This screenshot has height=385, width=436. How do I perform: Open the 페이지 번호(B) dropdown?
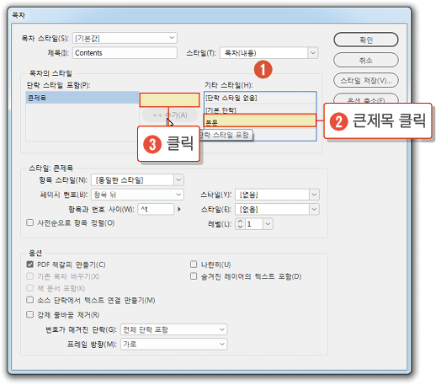137,195
